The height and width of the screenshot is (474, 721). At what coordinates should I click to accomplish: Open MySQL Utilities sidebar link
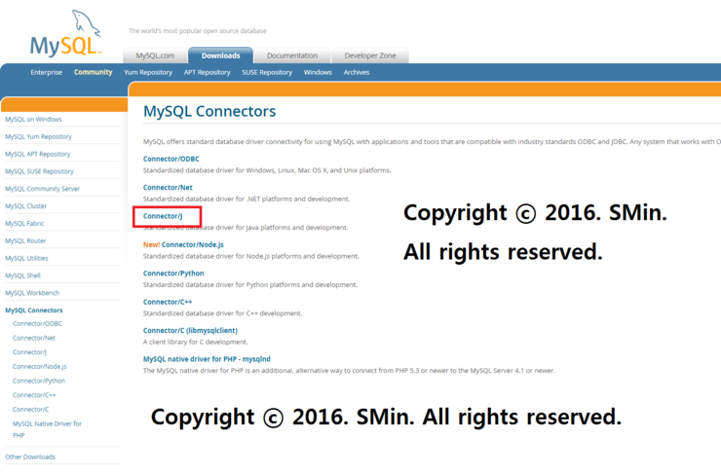click(x=26, y=259)
